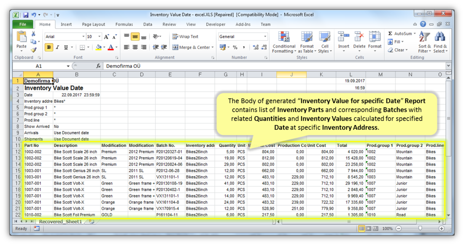Click the Clear button
Screen dimensions: 464x245
point(398,50)
